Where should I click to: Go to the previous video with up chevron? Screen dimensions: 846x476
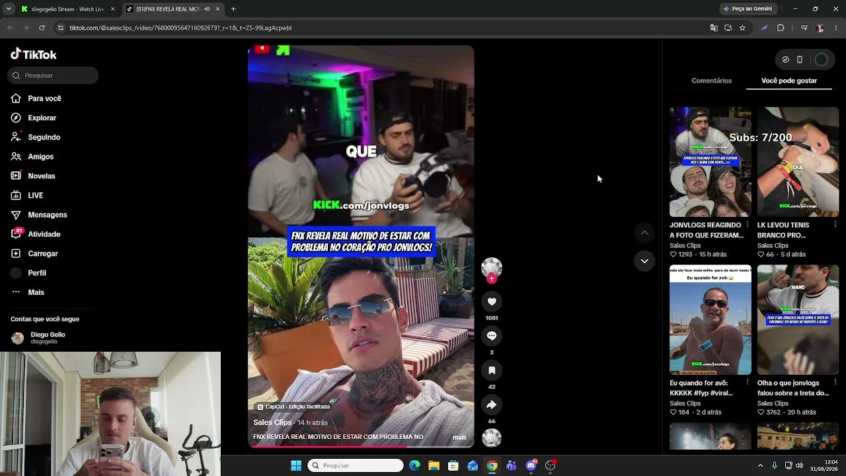click(644, 233)
